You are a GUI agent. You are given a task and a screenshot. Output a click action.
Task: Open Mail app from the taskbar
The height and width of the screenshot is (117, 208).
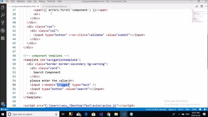click(79, 114)
